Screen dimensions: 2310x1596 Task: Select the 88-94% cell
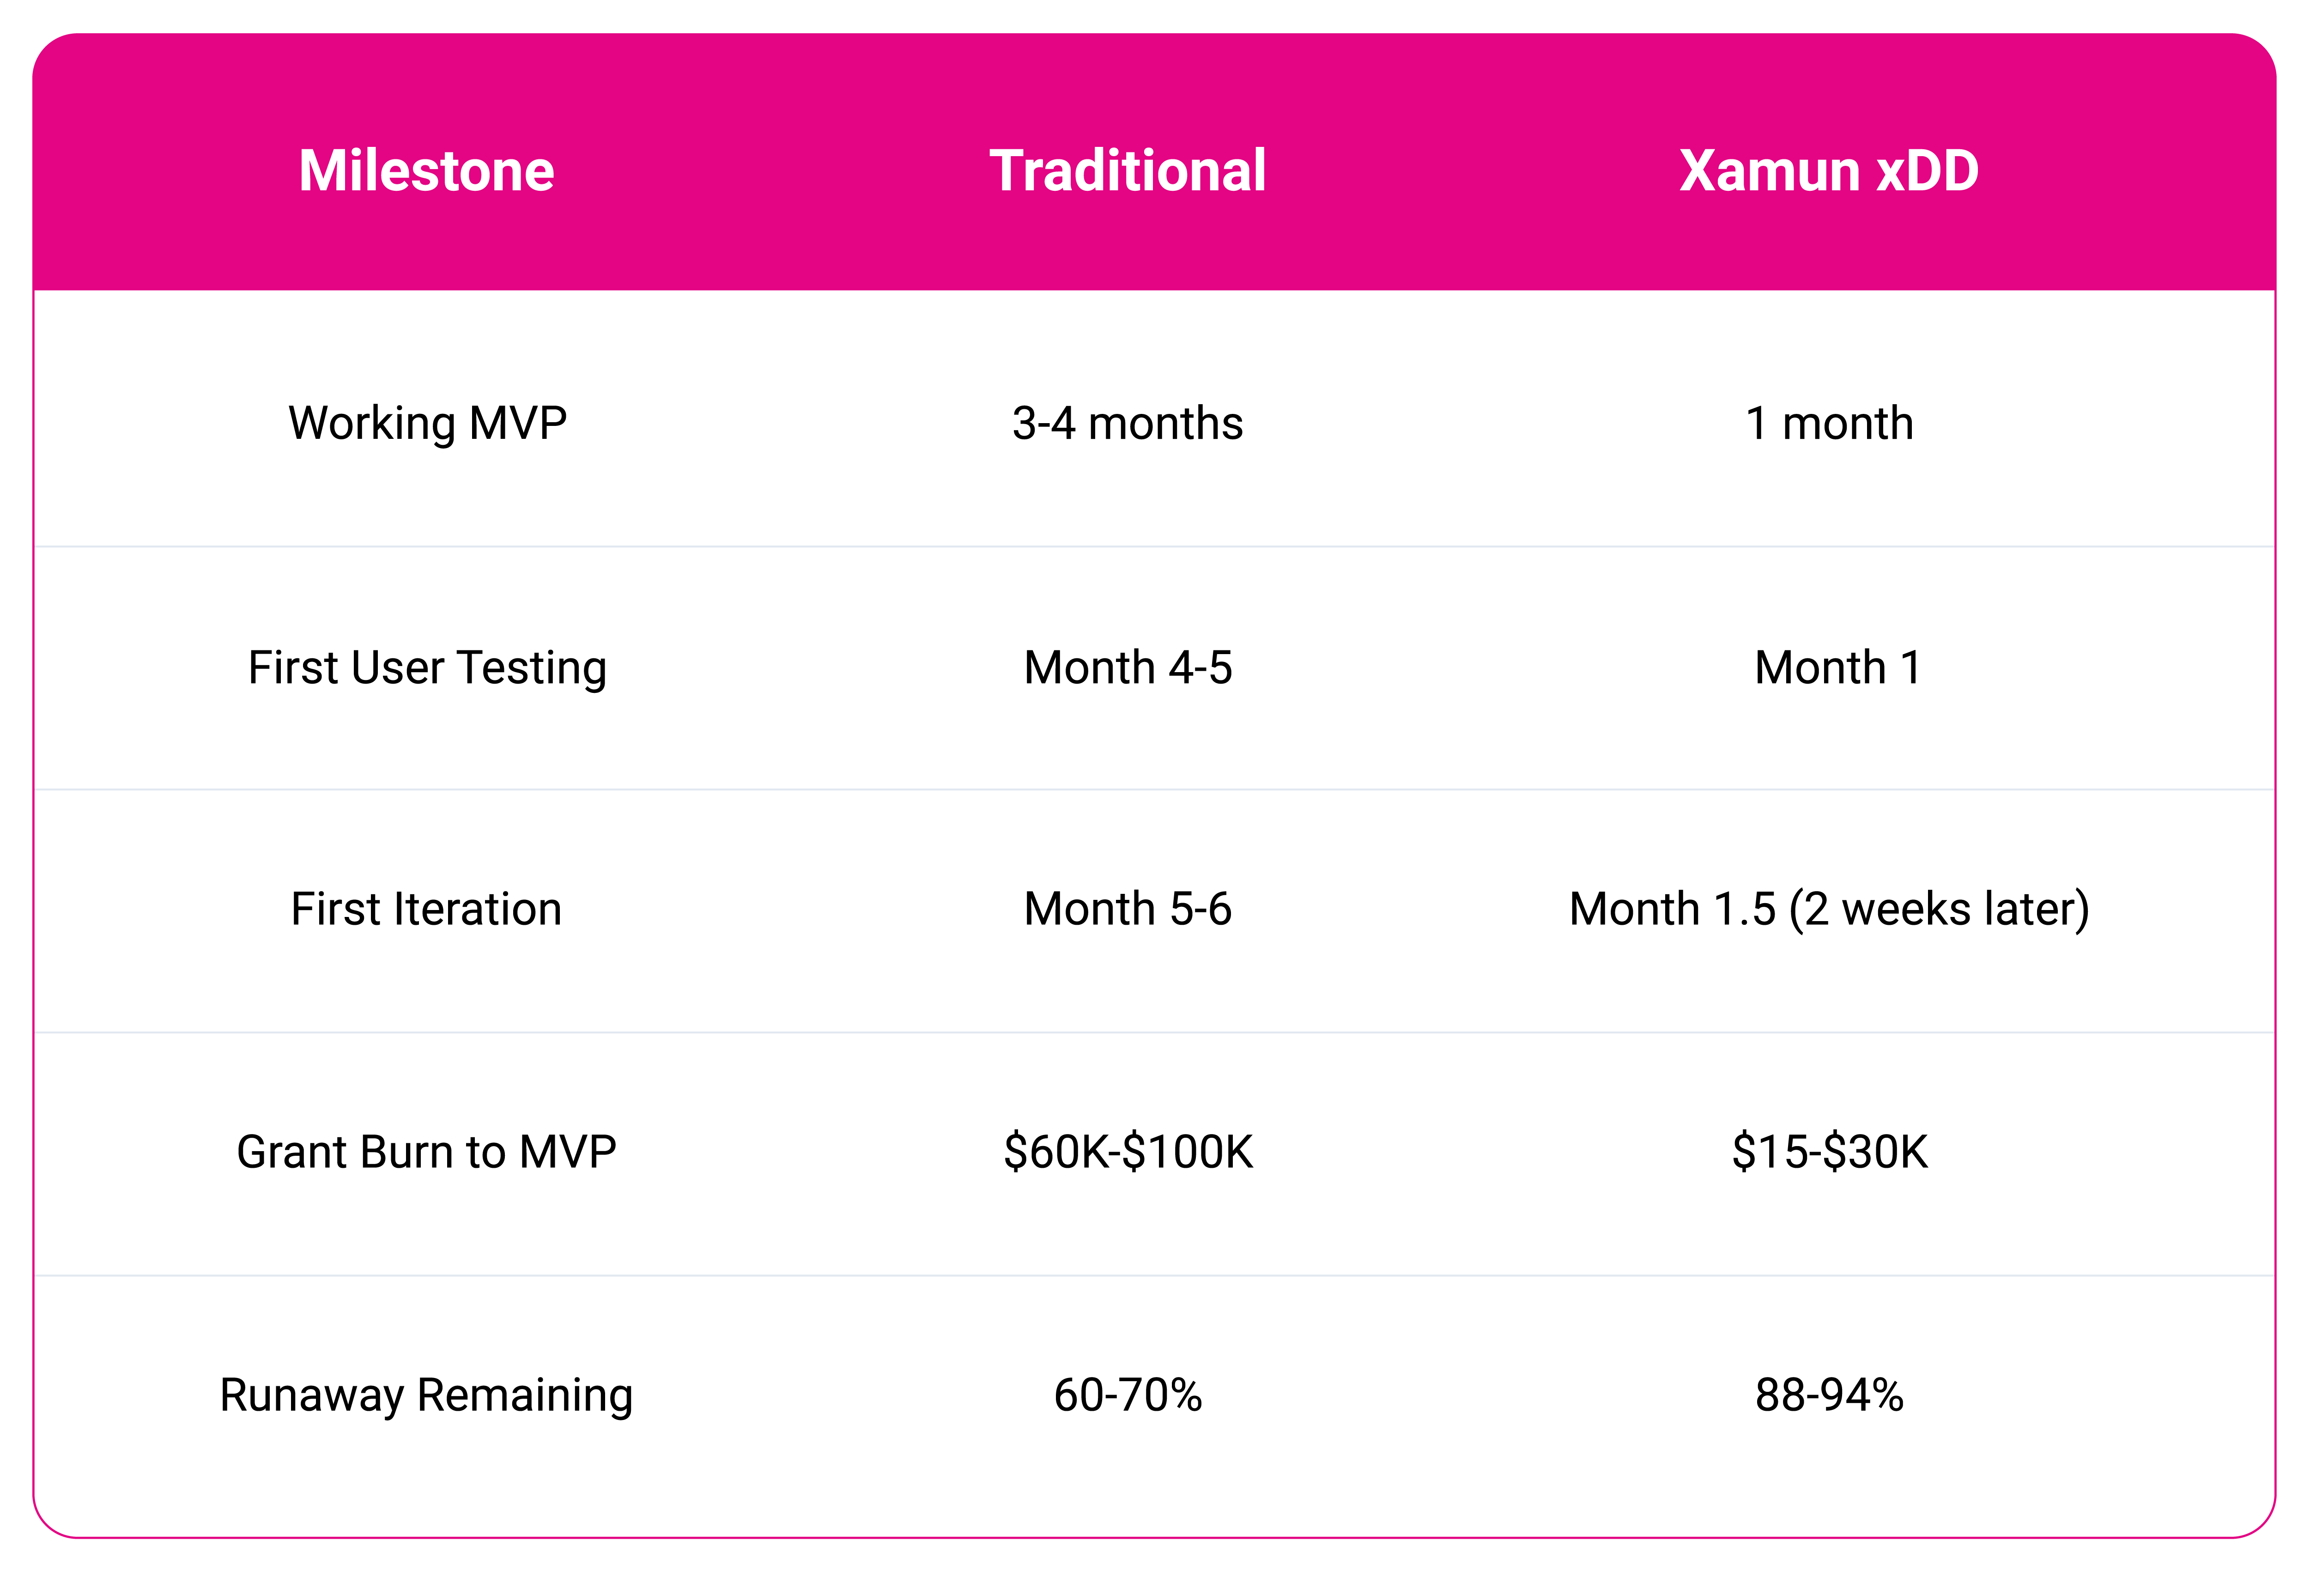(x=1829, y=1395)
